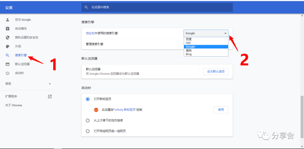Click text 将 Google Chrome 浏览器设为默认浏览器
The width and height of the screenshot is (304, 149).
pyautogui.click(x=112, y=74)
